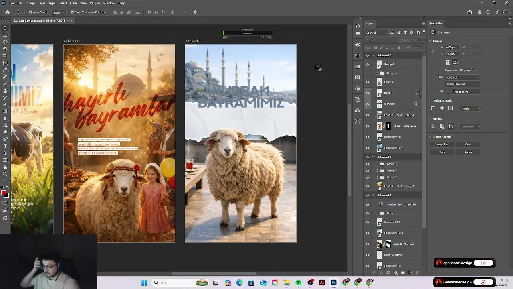Open the Plugins menu
The image size is (513, 289).
pyautogui.click(x=95, y=3)
